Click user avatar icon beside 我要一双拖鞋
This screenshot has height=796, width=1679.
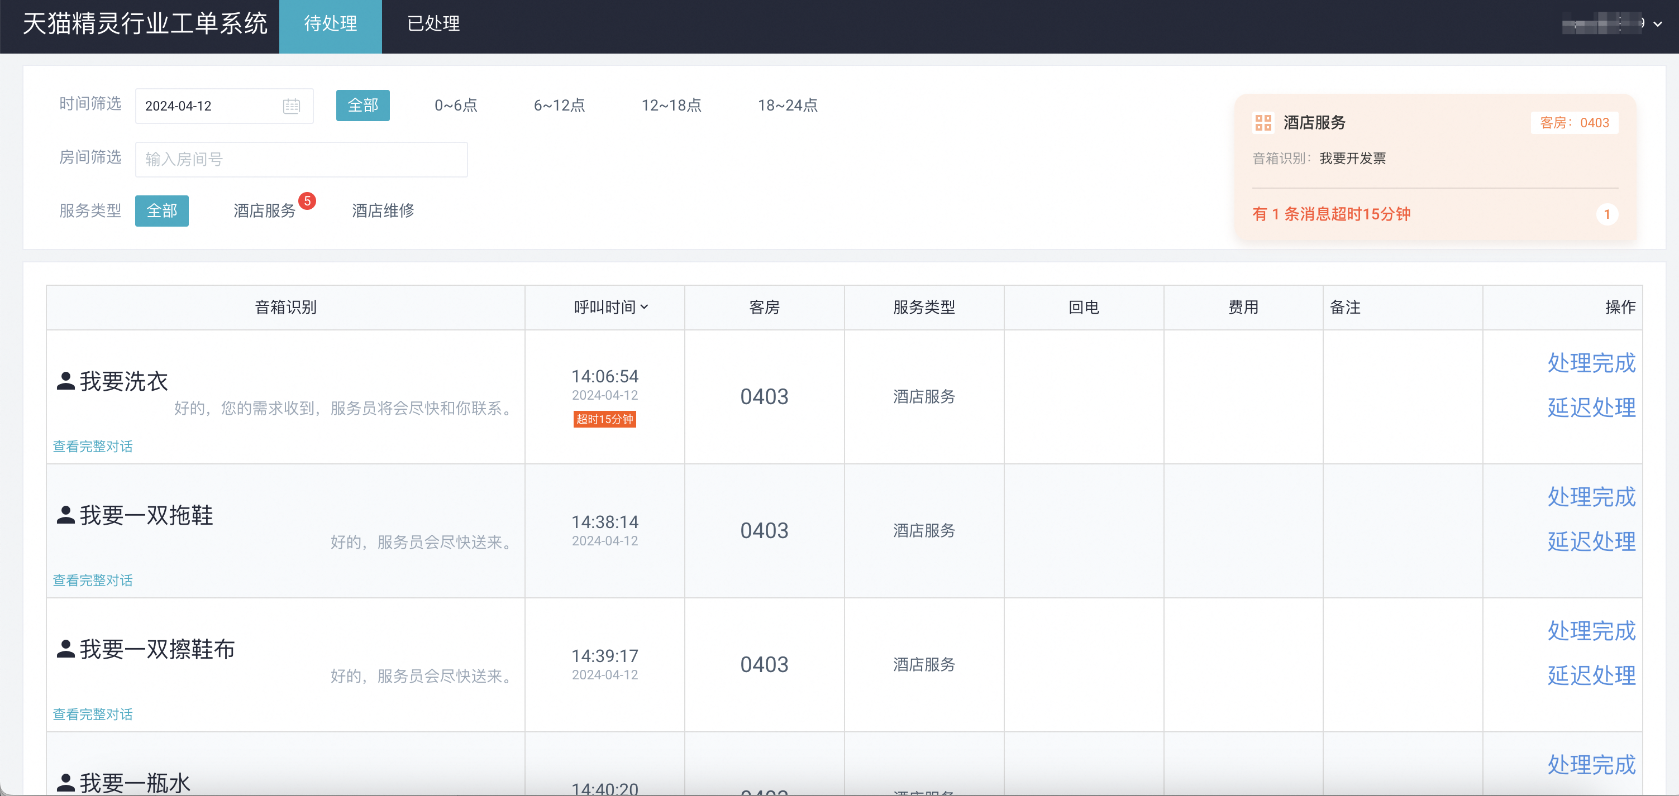(x=65, y=515)
